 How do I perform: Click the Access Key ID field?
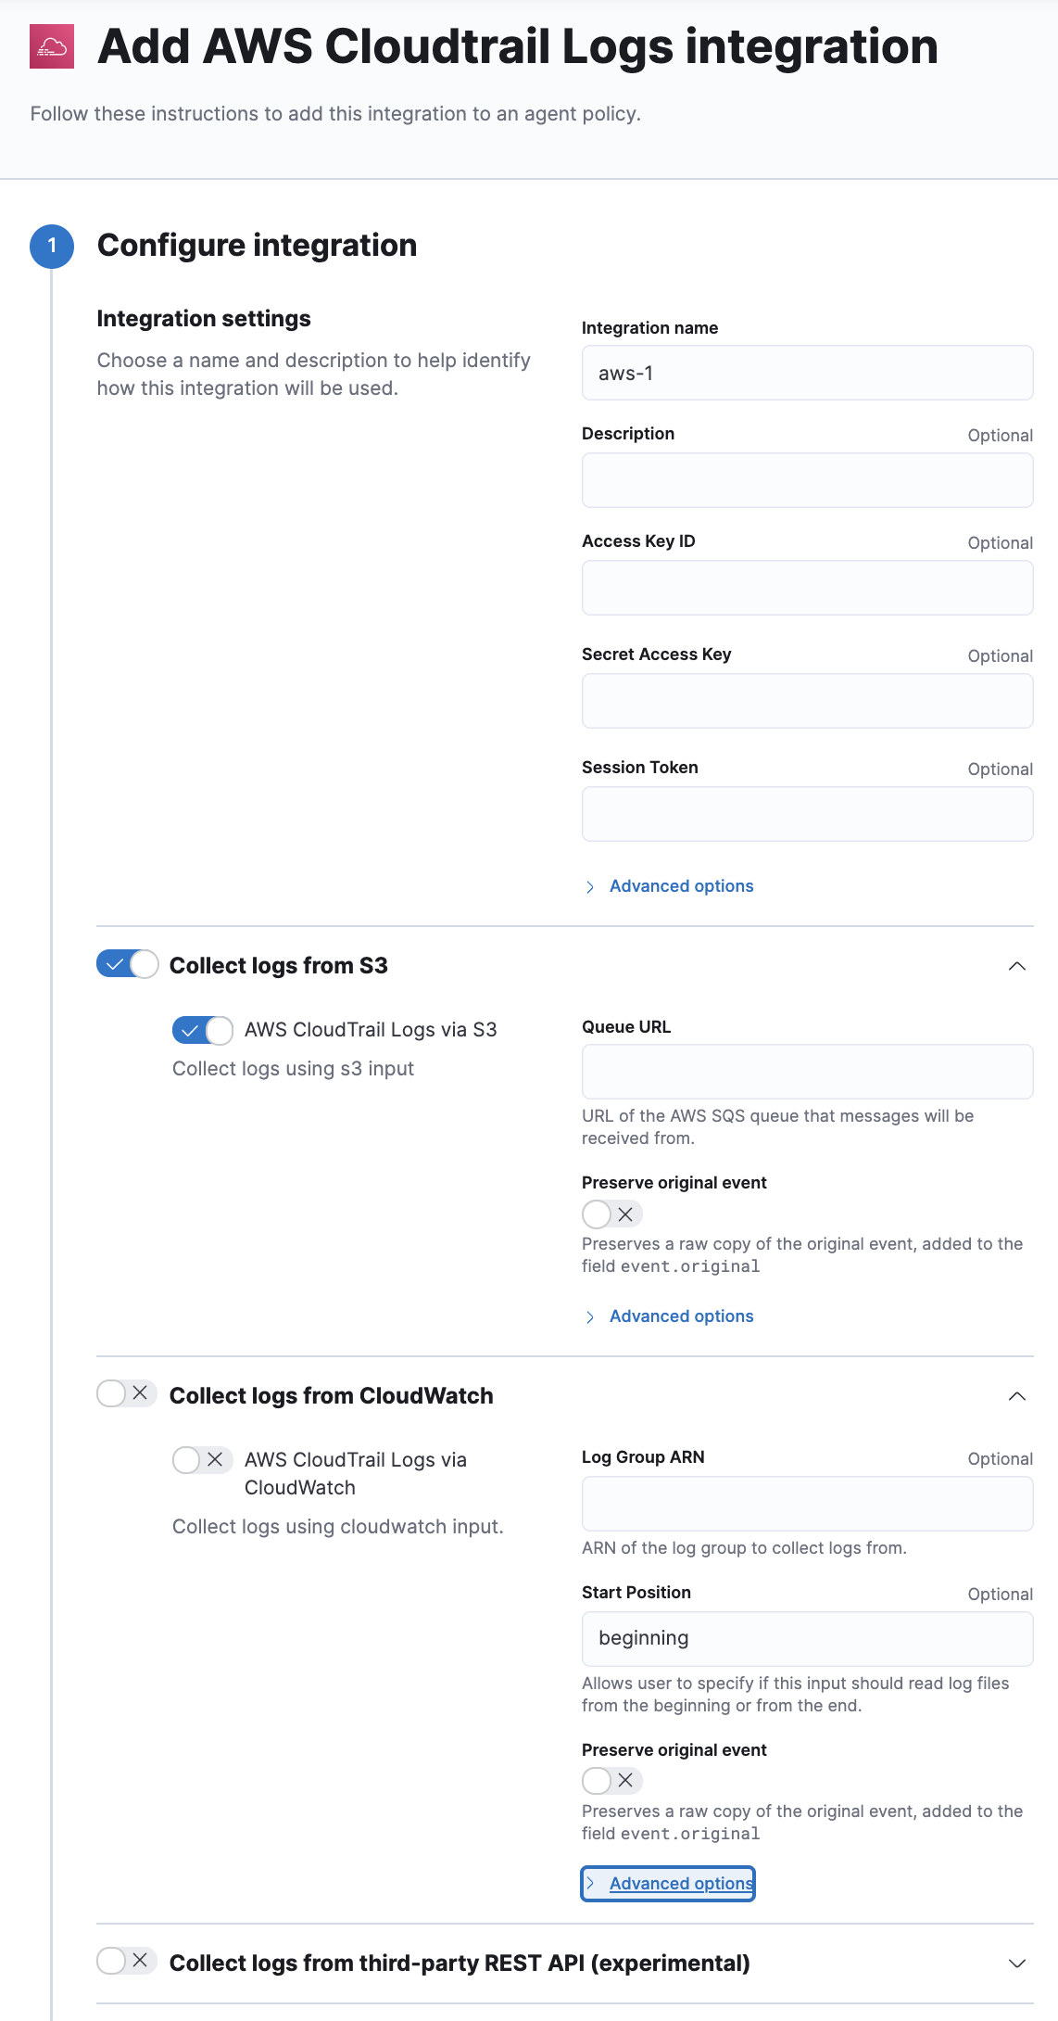pyautogui.click(x=807, y=588)
